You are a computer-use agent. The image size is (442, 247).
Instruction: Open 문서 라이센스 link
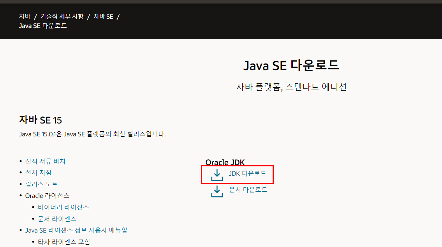pyautogui.click(x=57, y=219)
